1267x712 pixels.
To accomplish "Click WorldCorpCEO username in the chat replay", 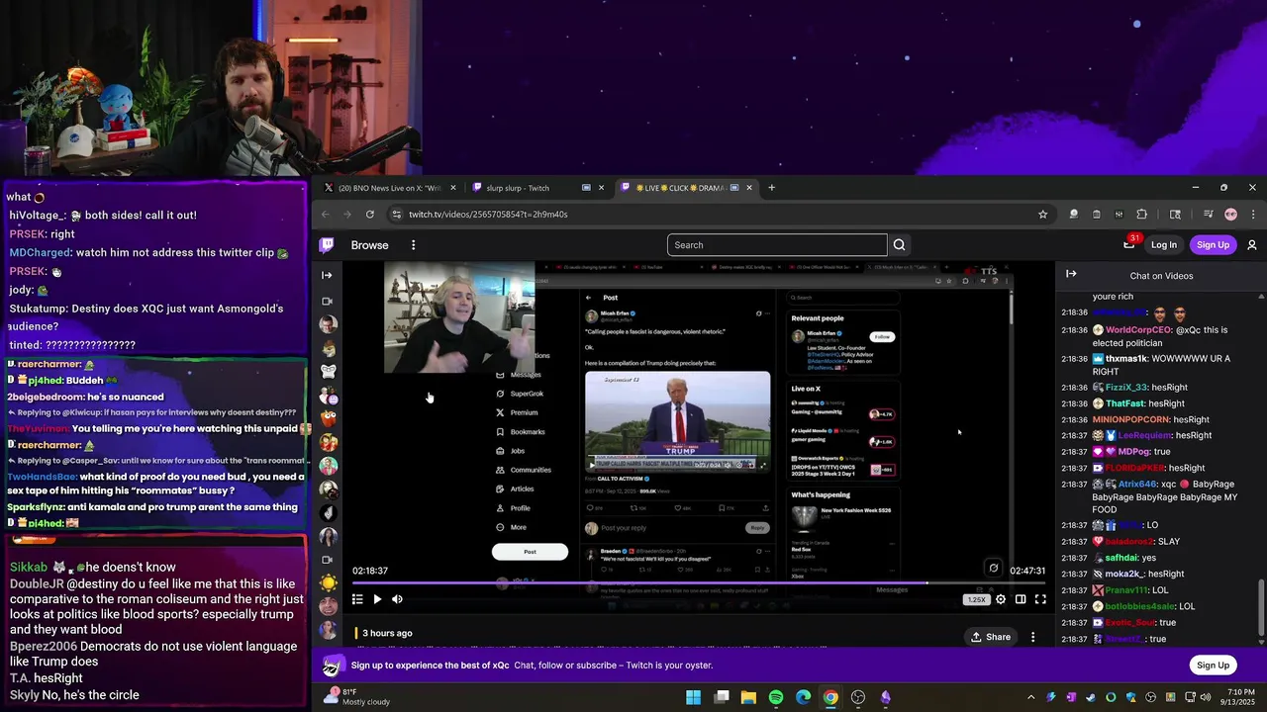I will tap(1139, 330).
